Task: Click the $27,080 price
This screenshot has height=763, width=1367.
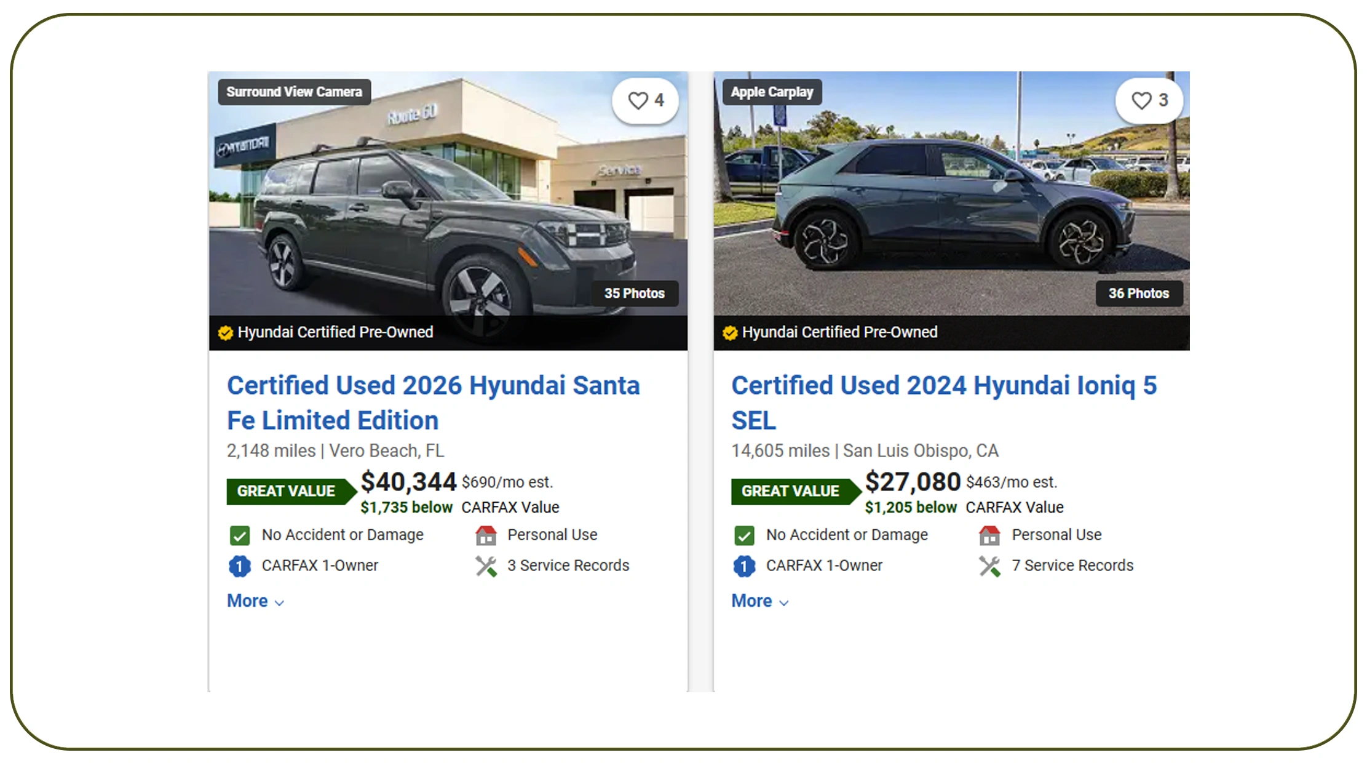Action: (913, 482)
